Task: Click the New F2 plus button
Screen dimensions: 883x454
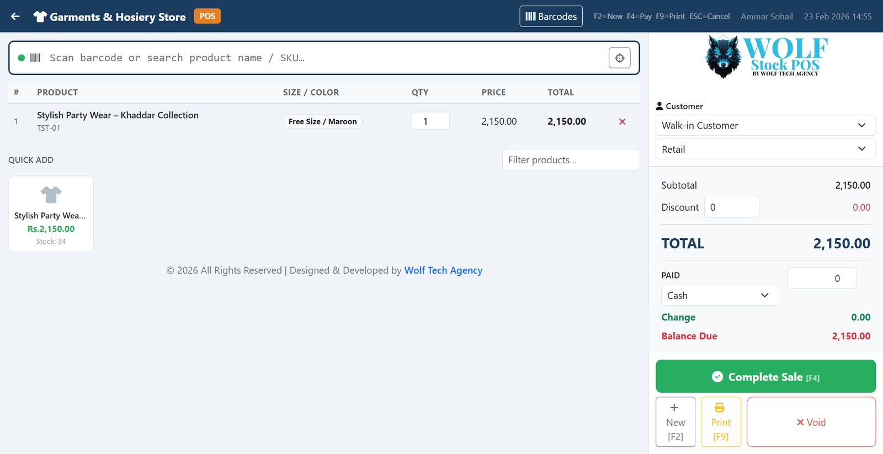Action: [x=675, y=422]
